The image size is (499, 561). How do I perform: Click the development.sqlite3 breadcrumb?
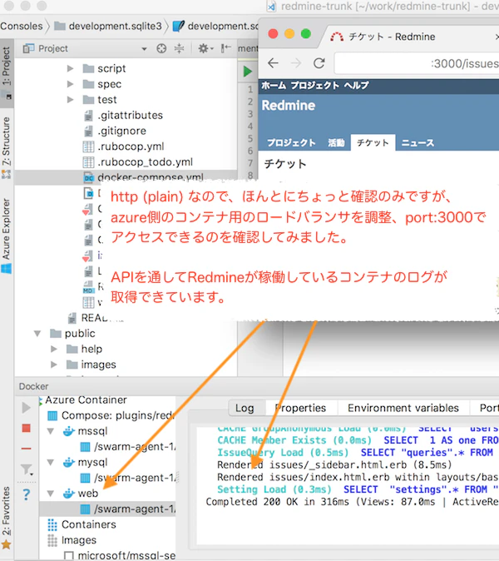click(109, 26)
